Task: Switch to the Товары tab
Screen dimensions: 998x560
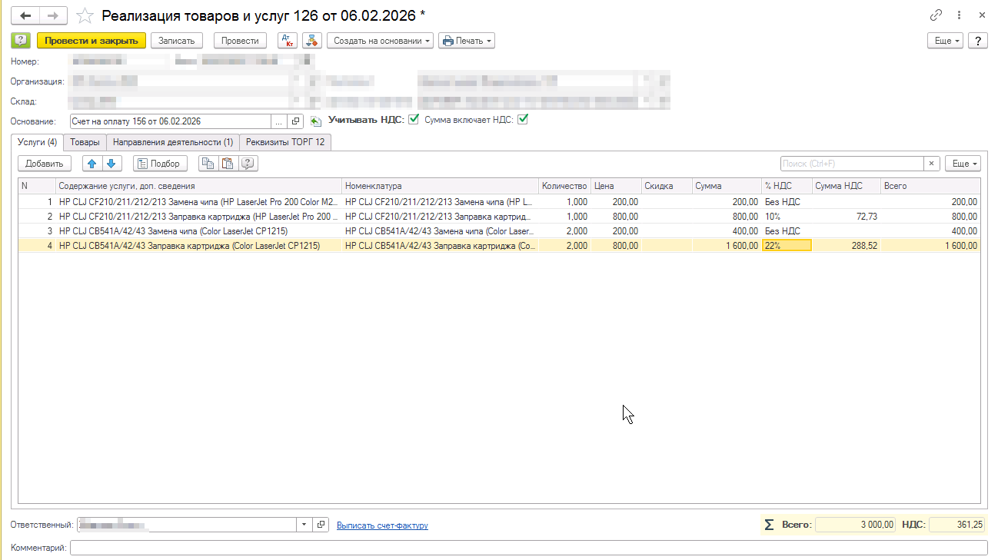Action: [85, 142]
